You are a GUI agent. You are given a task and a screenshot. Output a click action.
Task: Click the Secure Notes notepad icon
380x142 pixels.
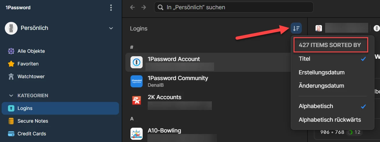(x=11, y=121)
